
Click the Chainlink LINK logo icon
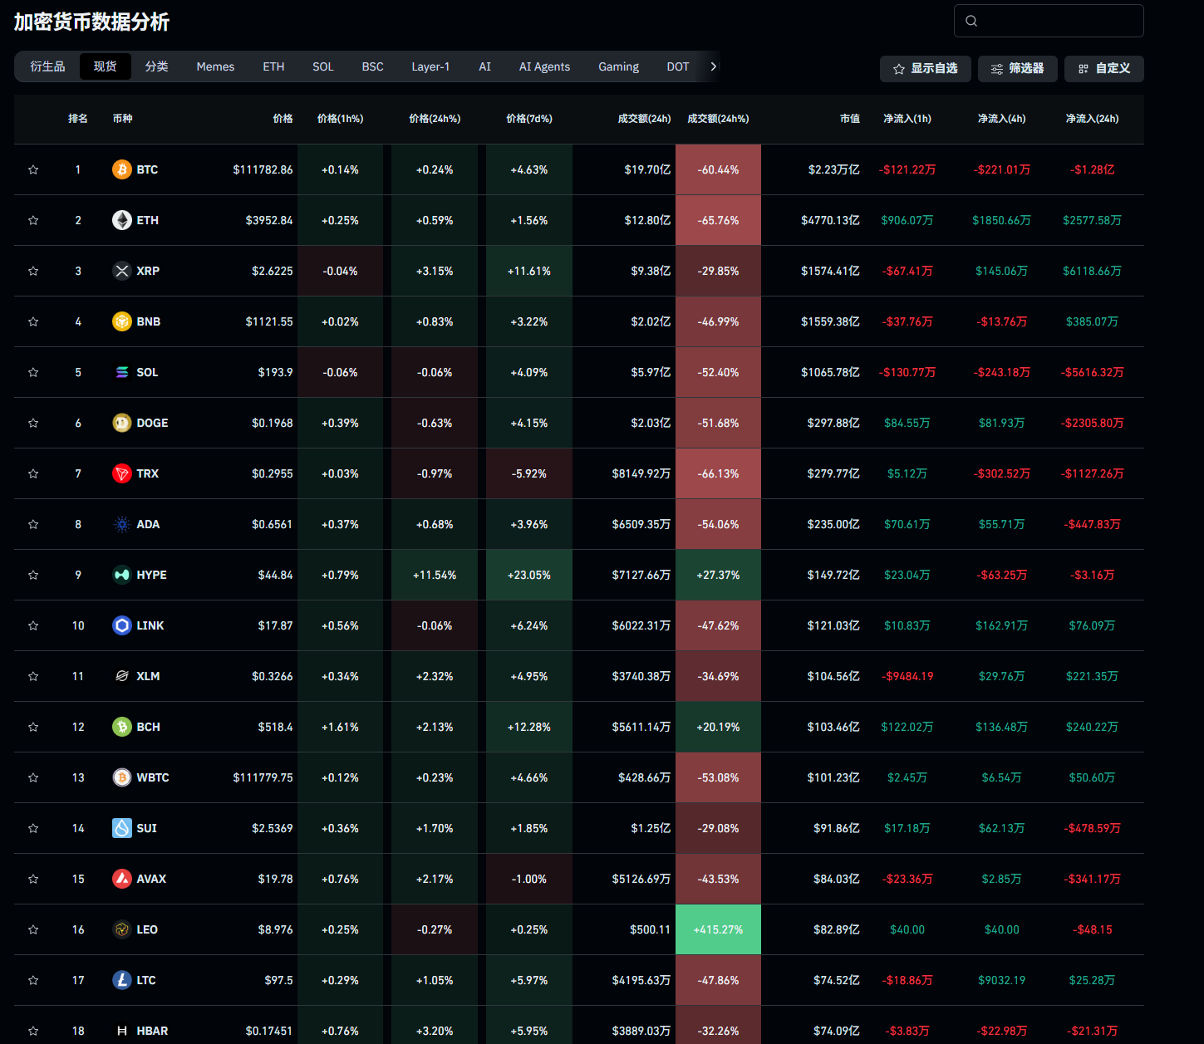pos(122,625)
